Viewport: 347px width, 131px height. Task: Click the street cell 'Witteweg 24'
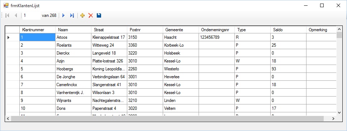pos(109,45)
